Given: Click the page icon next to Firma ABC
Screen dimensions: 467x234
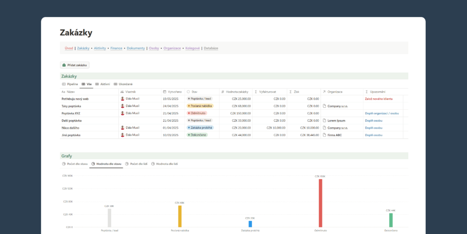Looking at the screenshot, I should 325,135.
